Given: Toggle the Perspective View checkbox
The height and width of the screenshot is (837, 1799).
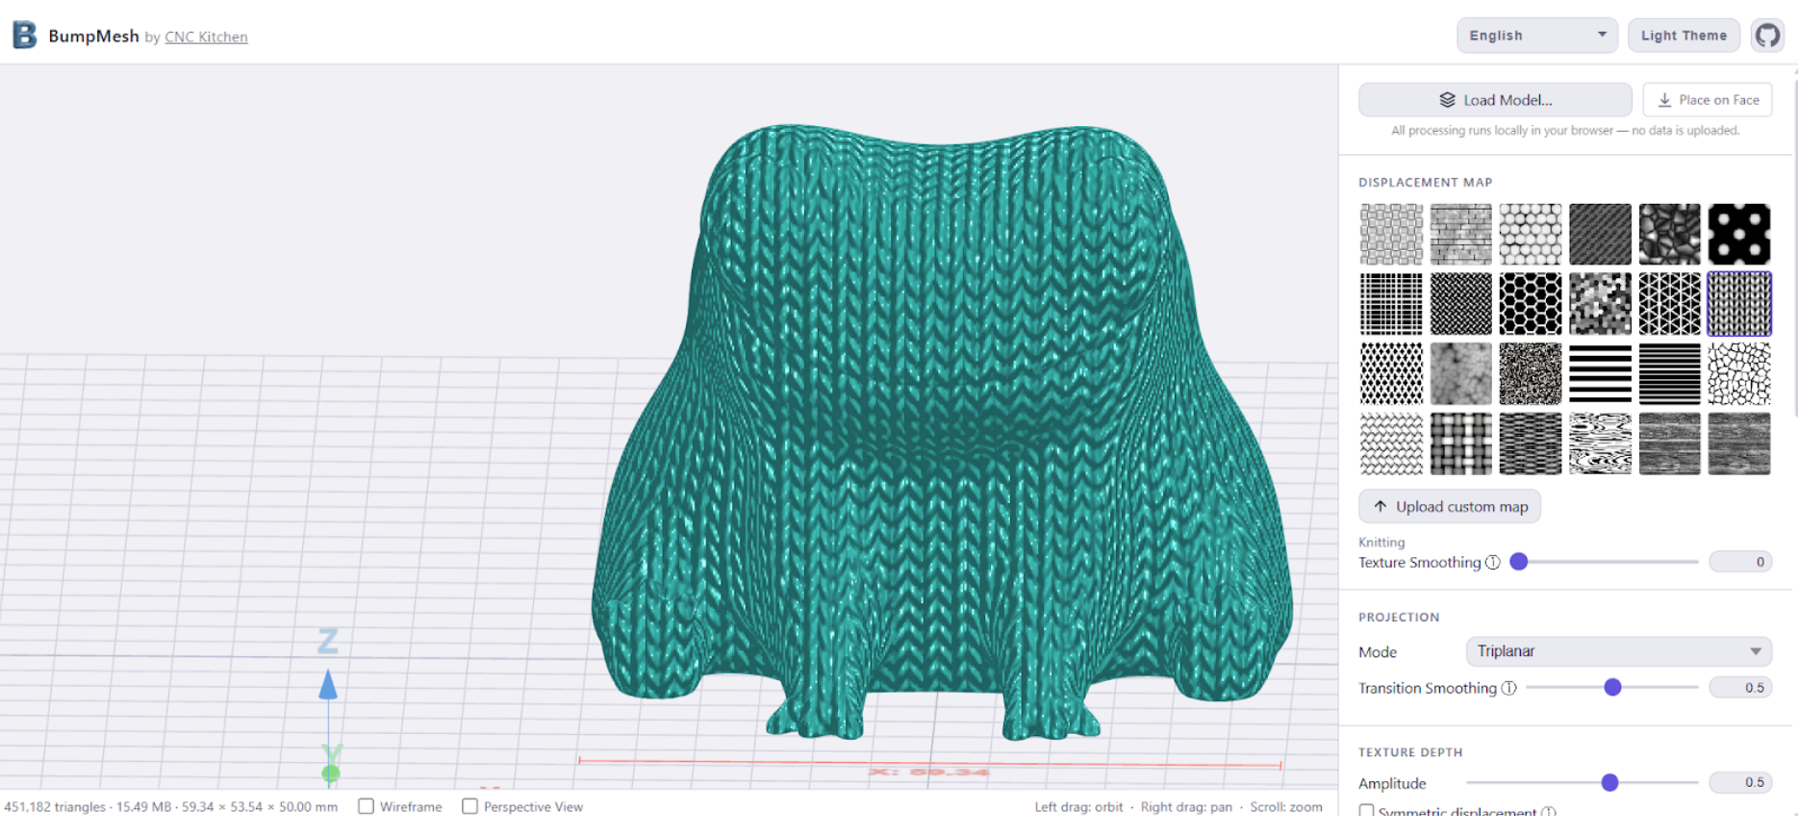Looking at the screenshot, I should (x=469, y=806).
